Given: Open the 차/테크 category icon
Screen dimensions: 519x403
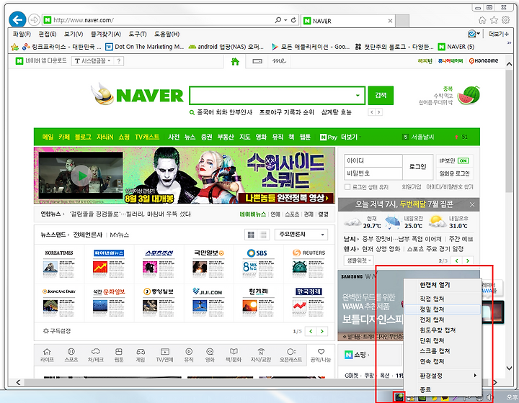Looking at the screenshot, I should point(95,355).
